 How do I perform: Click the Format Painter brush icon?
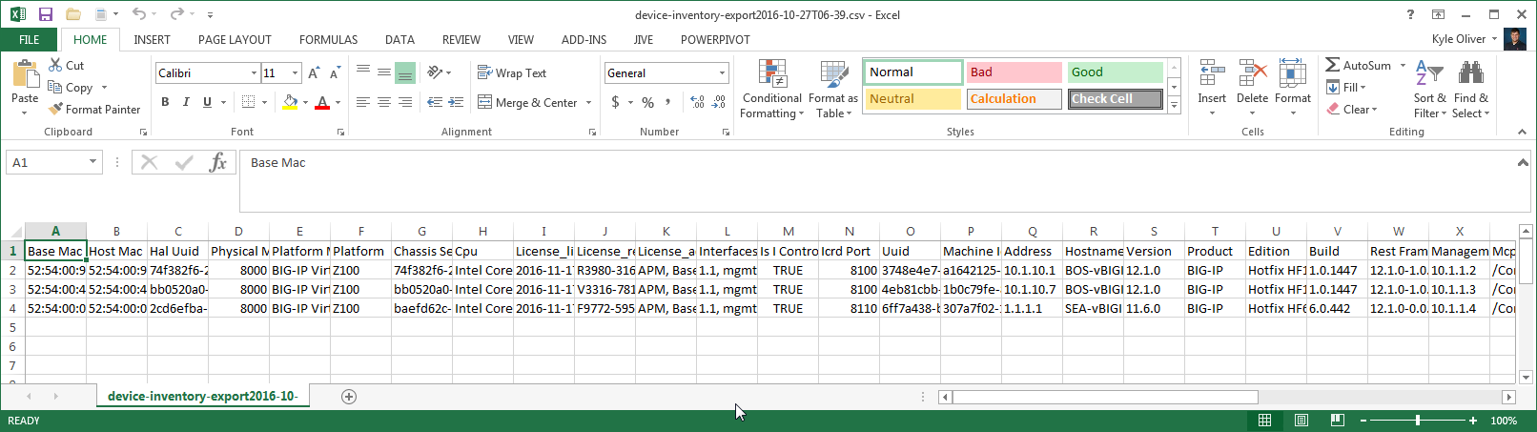pos(57,110)
